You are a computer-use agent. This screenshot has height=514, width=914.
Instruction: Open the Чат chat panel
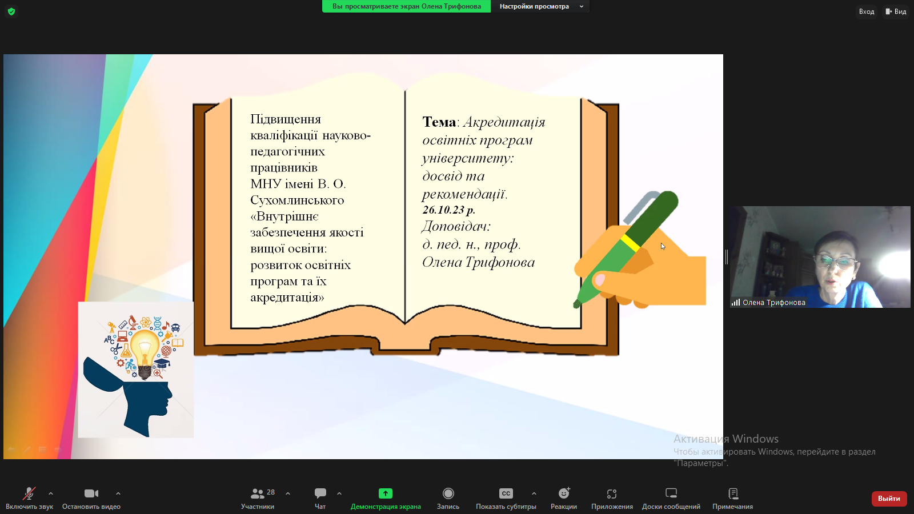(x=320, y=498)
